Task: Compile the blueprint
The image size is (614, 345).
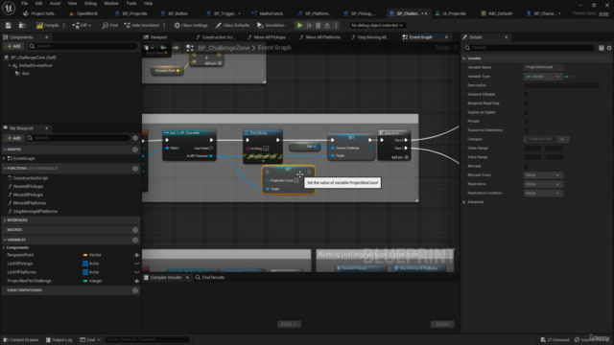Action: tap(47, 26)
